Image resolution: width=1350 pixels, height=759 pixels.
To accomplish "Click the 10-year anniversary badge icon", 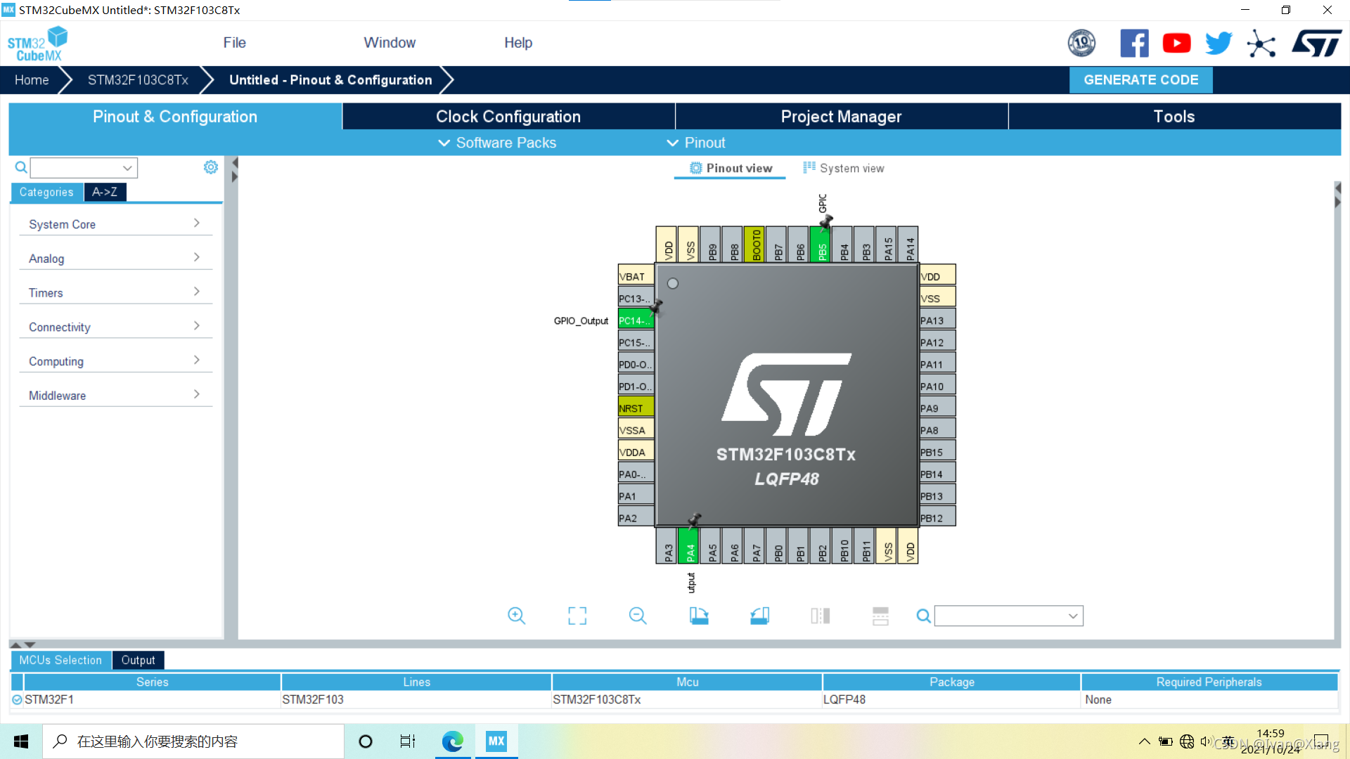I will [x=1081, y=44].
